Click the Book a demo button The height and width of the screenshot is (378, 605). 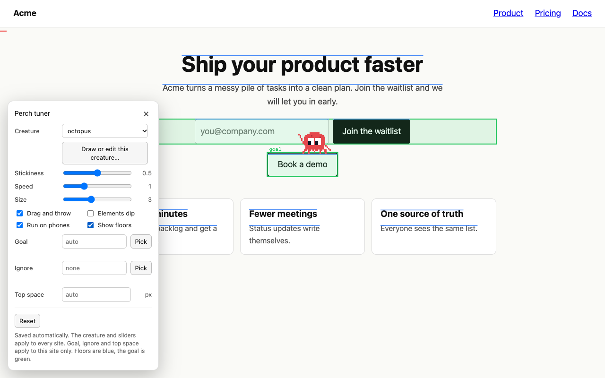tap(302, 164)
